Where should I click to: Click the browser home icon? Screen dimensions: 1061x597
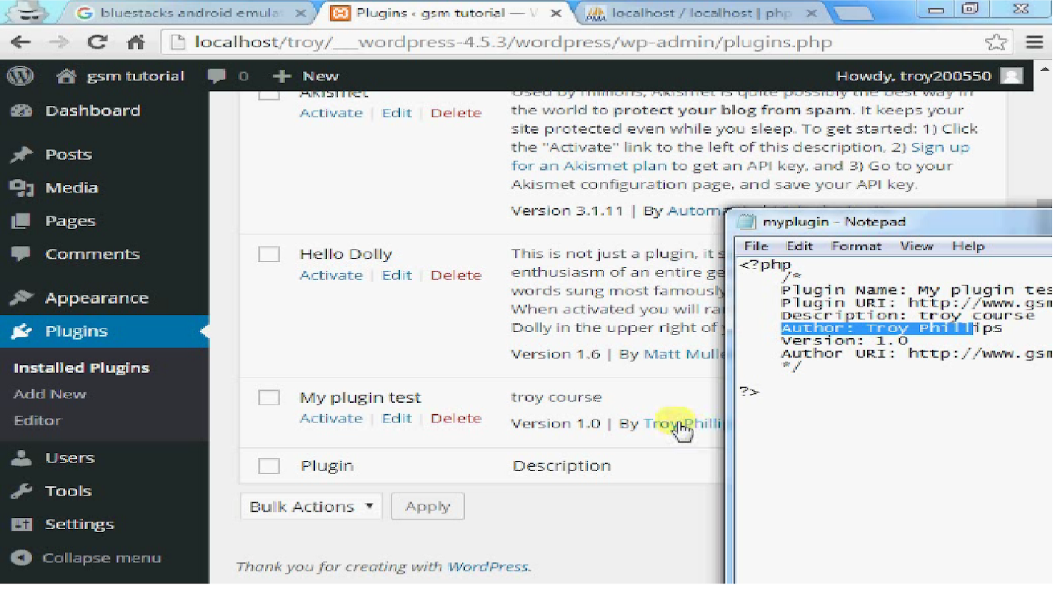point(136,43)
